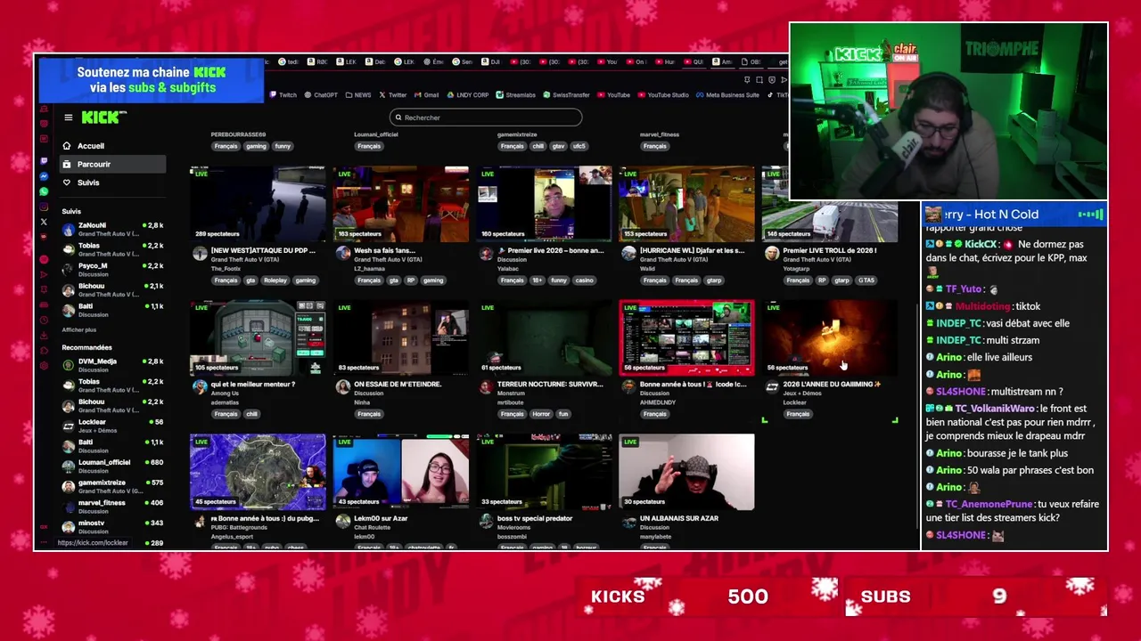Click the ufc5 tag under gamemixtreize
Image resolution: width=1141 pixels, height=641 pixels.
point(579,146)
